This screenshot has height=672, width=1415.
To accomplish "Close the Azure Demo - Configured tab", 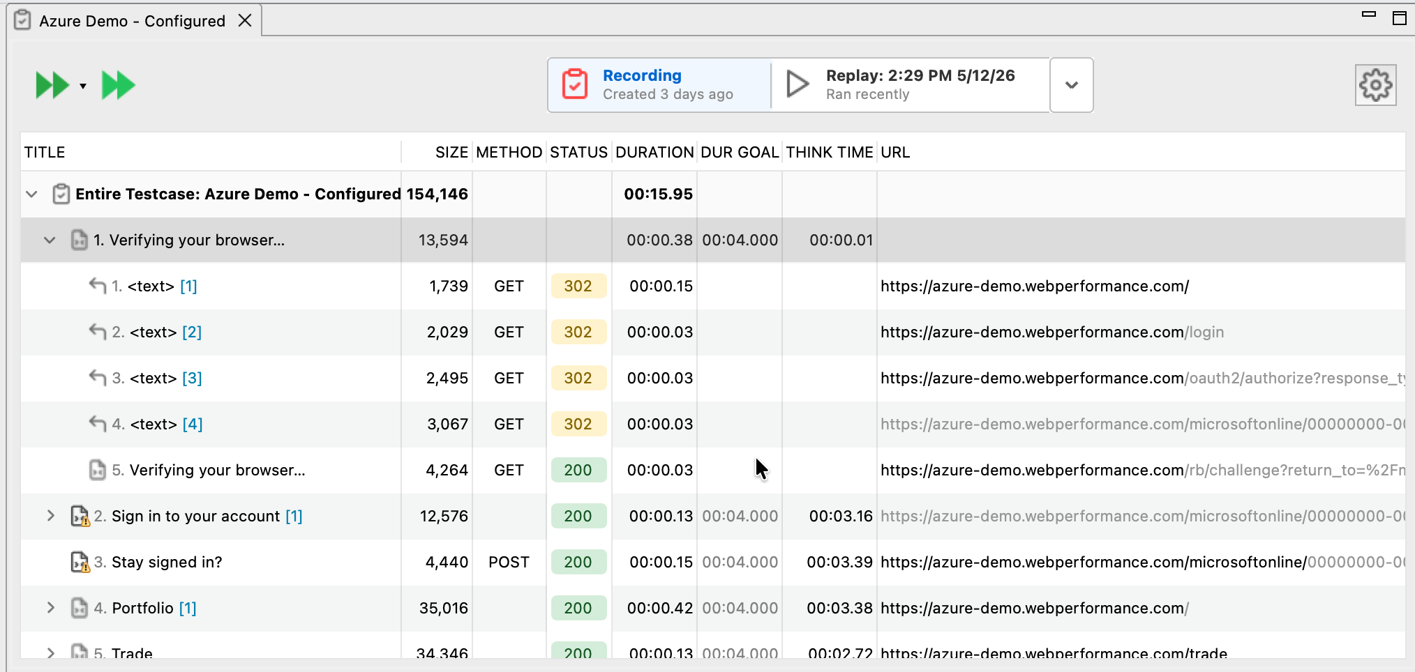I will (245, 21).
